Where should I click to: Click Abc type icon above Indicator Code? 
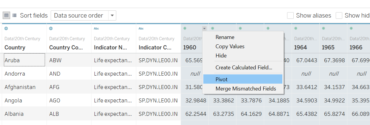tap(141, 29)
